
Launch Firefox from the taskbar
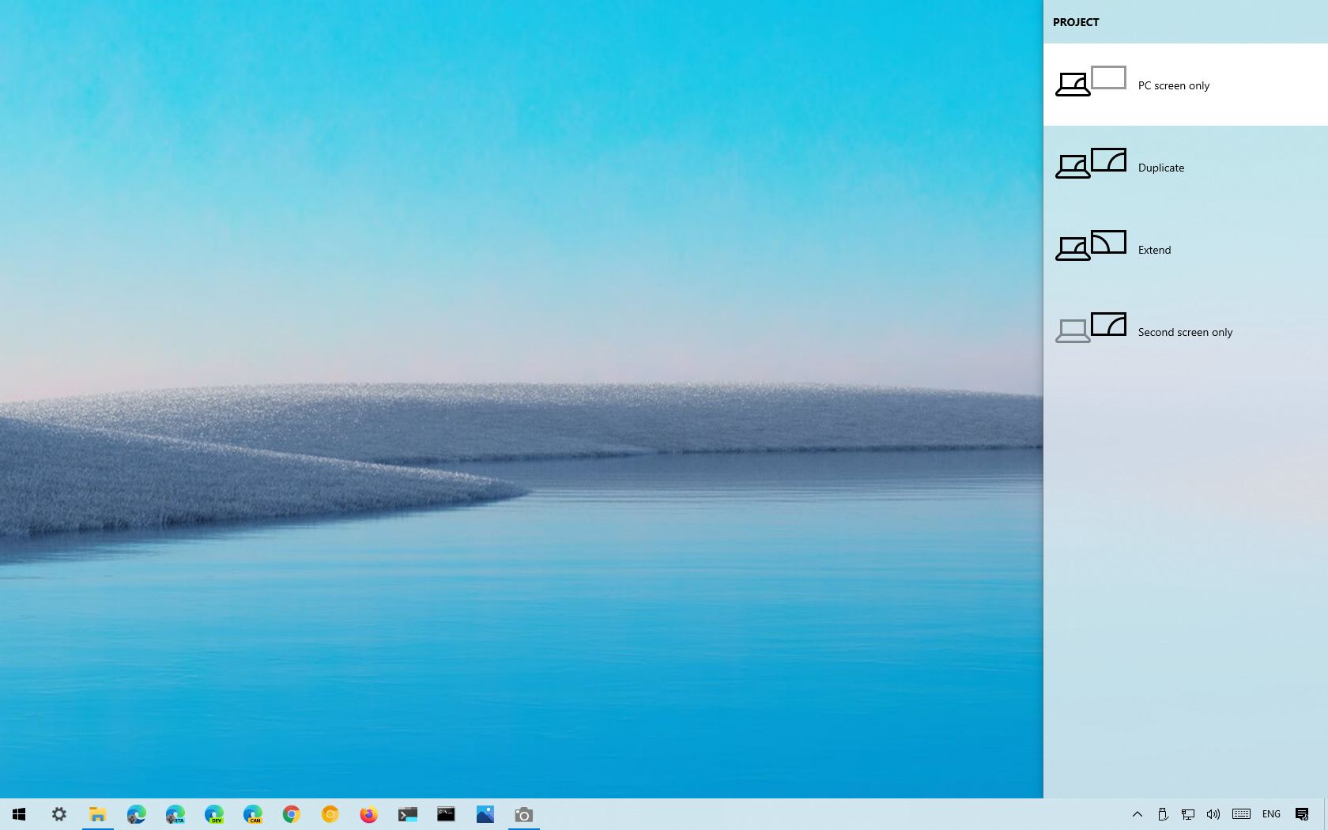368,814
